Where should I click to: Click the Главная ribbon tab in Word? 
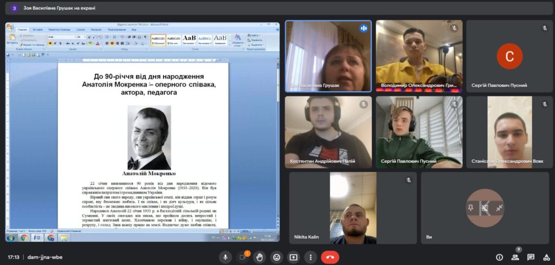click(22, 30)
